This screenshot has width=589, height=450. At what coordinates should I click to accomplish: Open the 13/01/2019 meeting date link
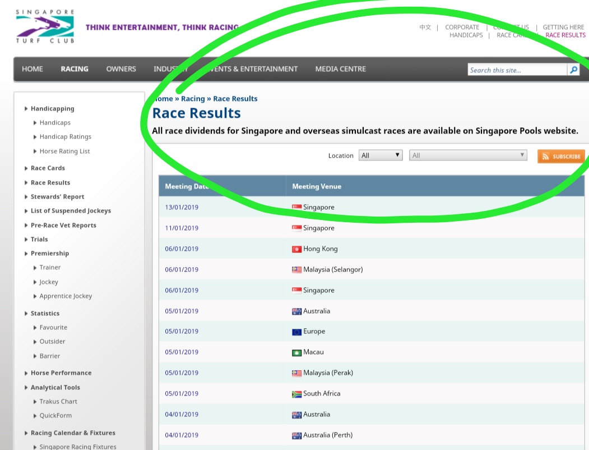click(x=182, y=208)
